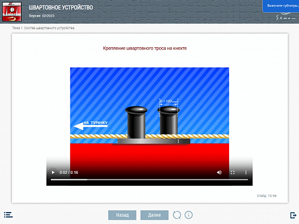
Task: Click the ШВАРТОВНОЕ УСТРОЙСТВО course title
Action: pos(61,8)
